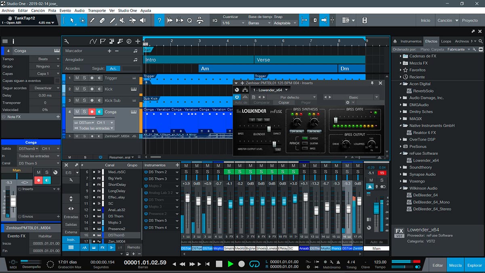The height and width of the screenshot is (273, 485).
Task: Switch to the Instrumentos browser tab
Action: pos(411,41)
